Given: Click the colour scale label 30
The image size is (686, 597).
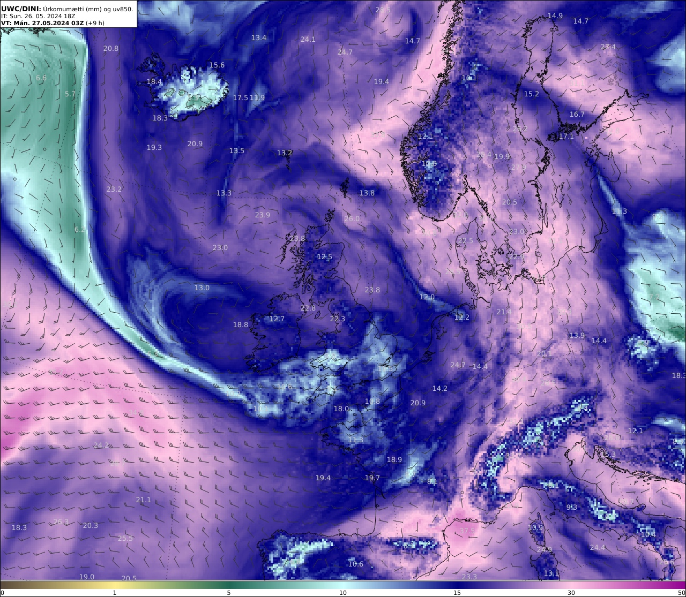Looking at the screenshot, I should pos(571,593).
